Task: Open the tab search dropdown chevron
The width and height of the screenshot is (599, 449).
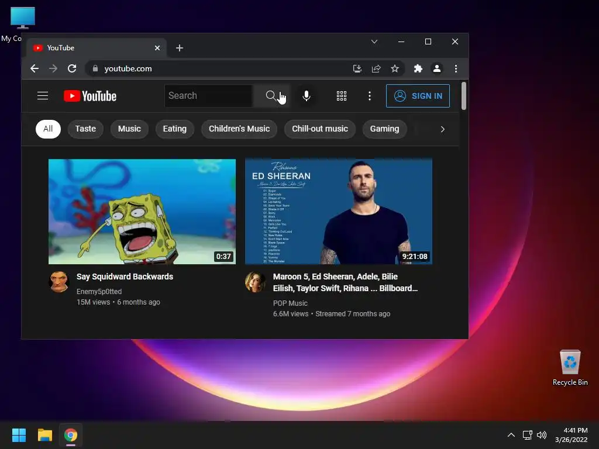Action: point(374,42)
